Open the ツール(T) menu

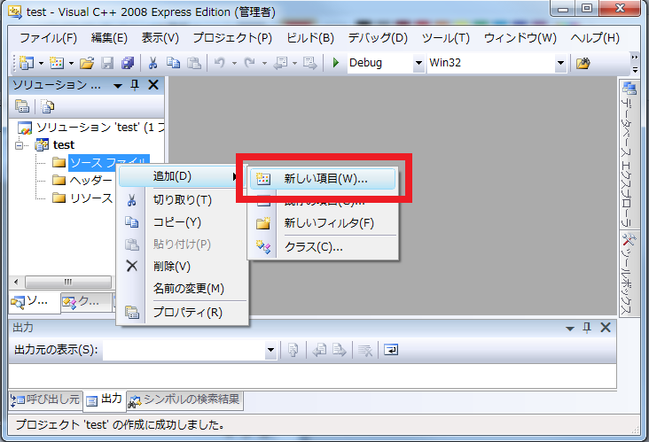tap(446, 38)
